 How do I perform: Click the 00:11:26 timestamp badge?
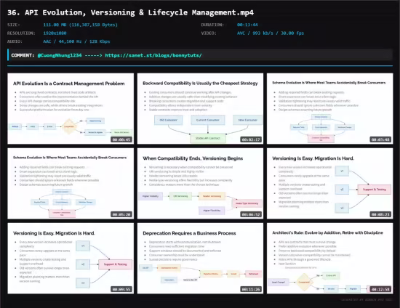[x=251, y=289]
